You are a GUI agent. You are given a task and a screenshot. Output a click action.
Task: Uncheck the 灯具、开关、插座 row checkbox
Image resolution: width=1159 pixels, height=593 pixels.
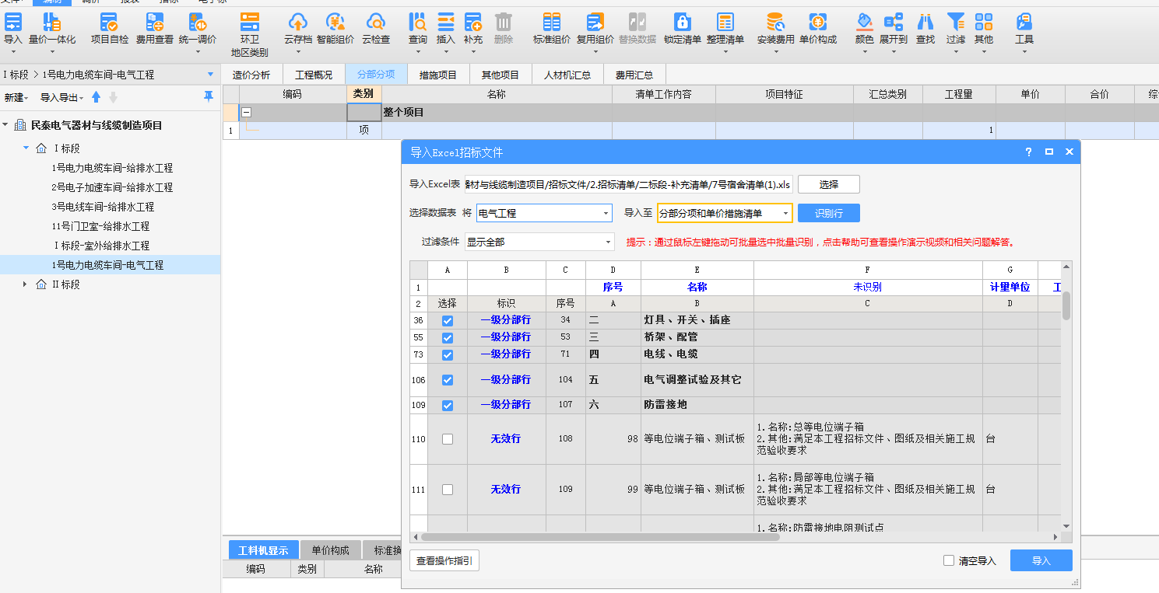coord(448,320)
